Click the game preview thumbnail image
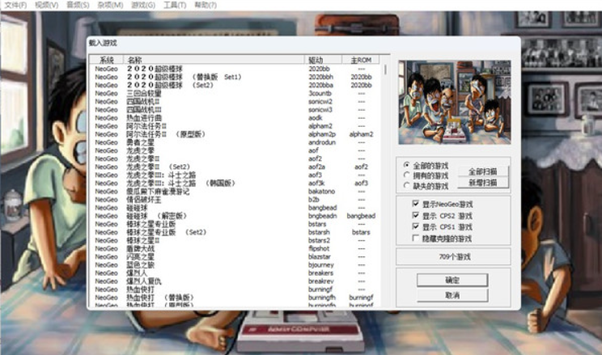 455,102
